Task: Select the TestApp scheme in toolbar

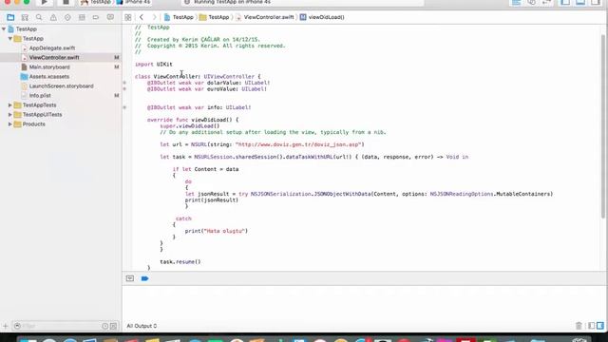Action: [96, 2]
